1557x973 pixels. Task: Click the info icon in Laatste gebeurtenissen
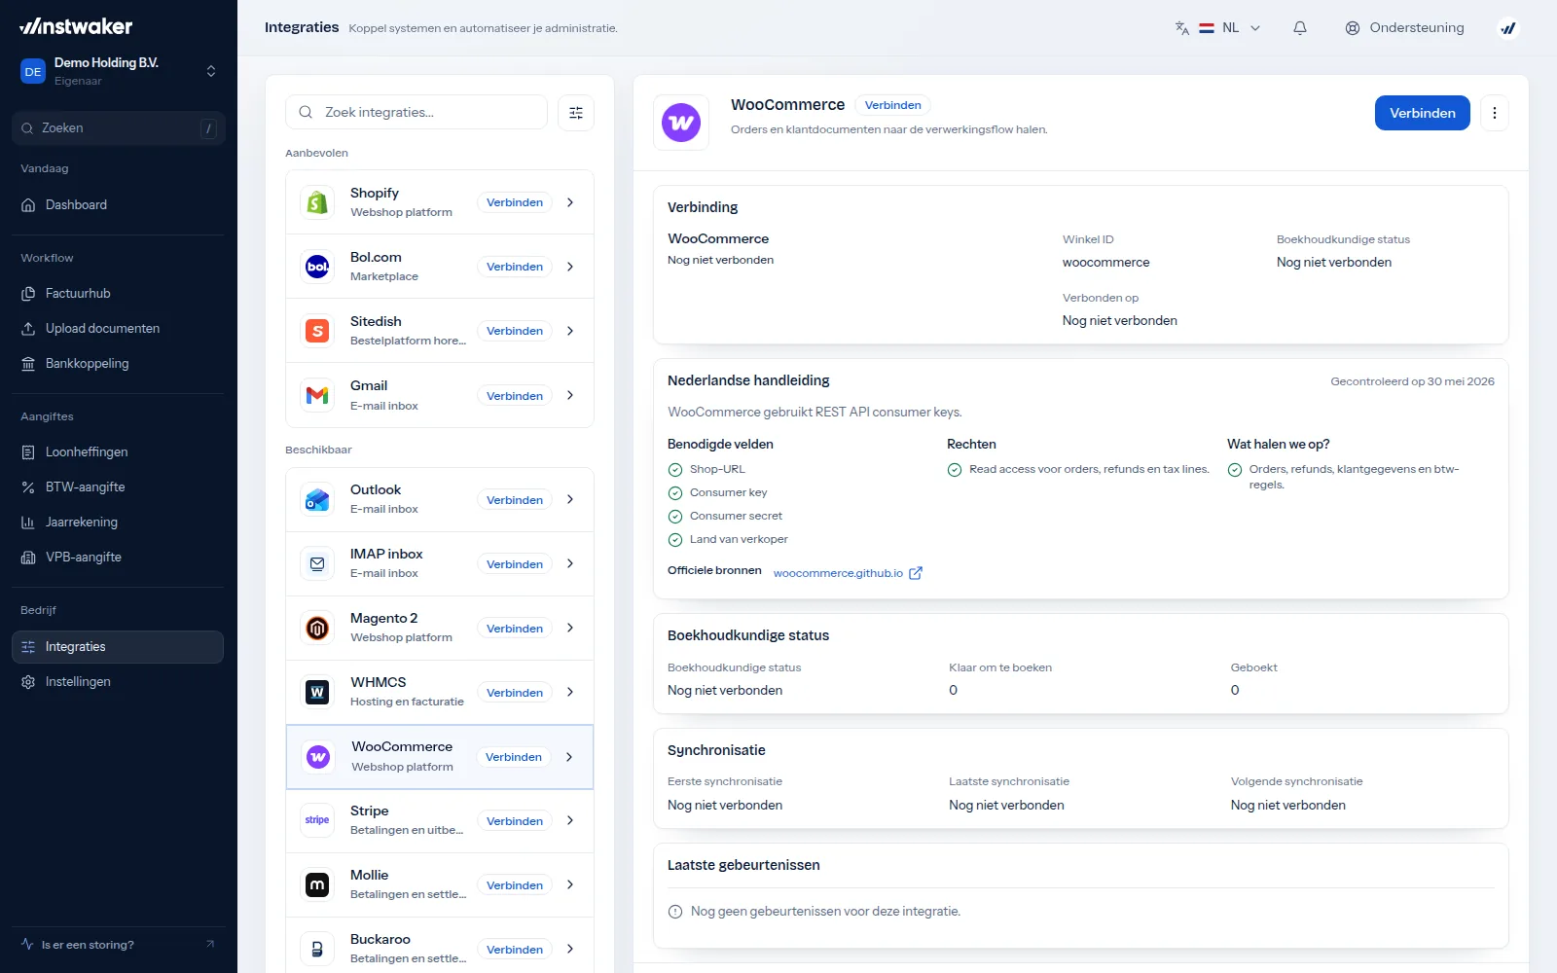[675, 912]
